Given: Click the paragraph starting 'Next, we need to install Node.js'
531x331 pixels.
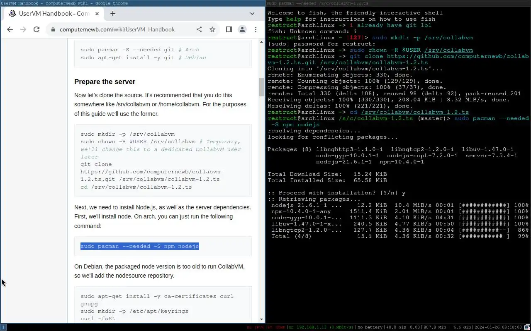Looking at the screenshot, I should click(x=163, y=216).
